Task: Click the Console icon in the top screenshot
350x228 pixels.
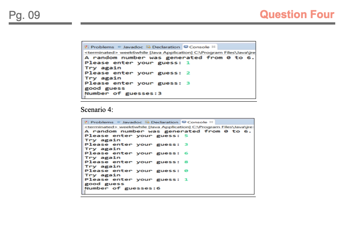Action: pos(185,47)
